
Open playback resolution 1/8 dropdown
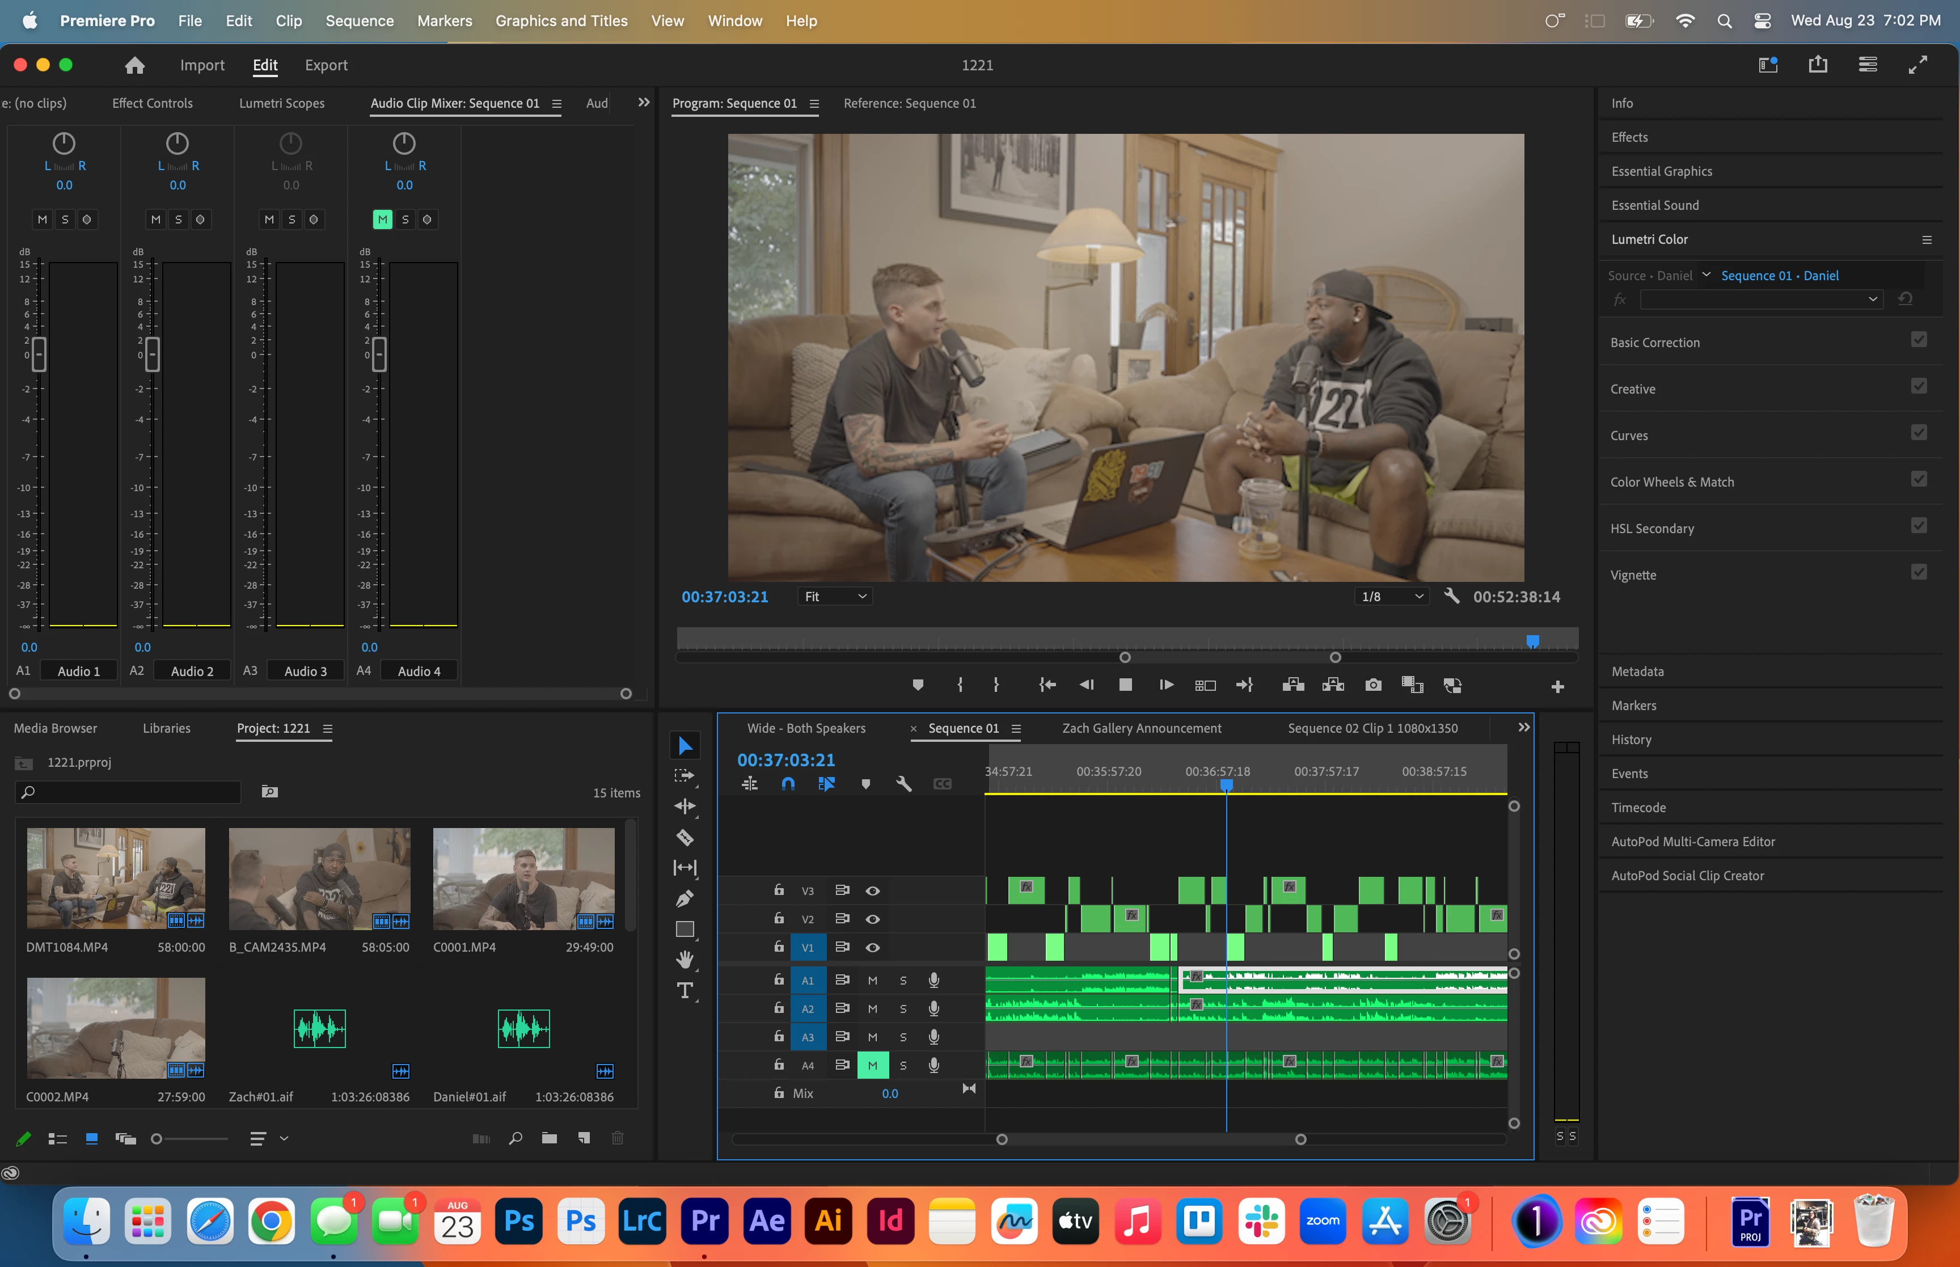point(1392,597)
